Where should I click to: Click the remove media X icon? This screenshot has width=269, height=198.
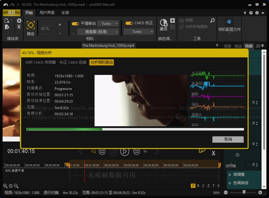[x=19, y=21]
